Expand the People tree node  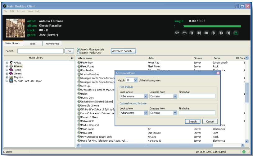coord(7,70)
